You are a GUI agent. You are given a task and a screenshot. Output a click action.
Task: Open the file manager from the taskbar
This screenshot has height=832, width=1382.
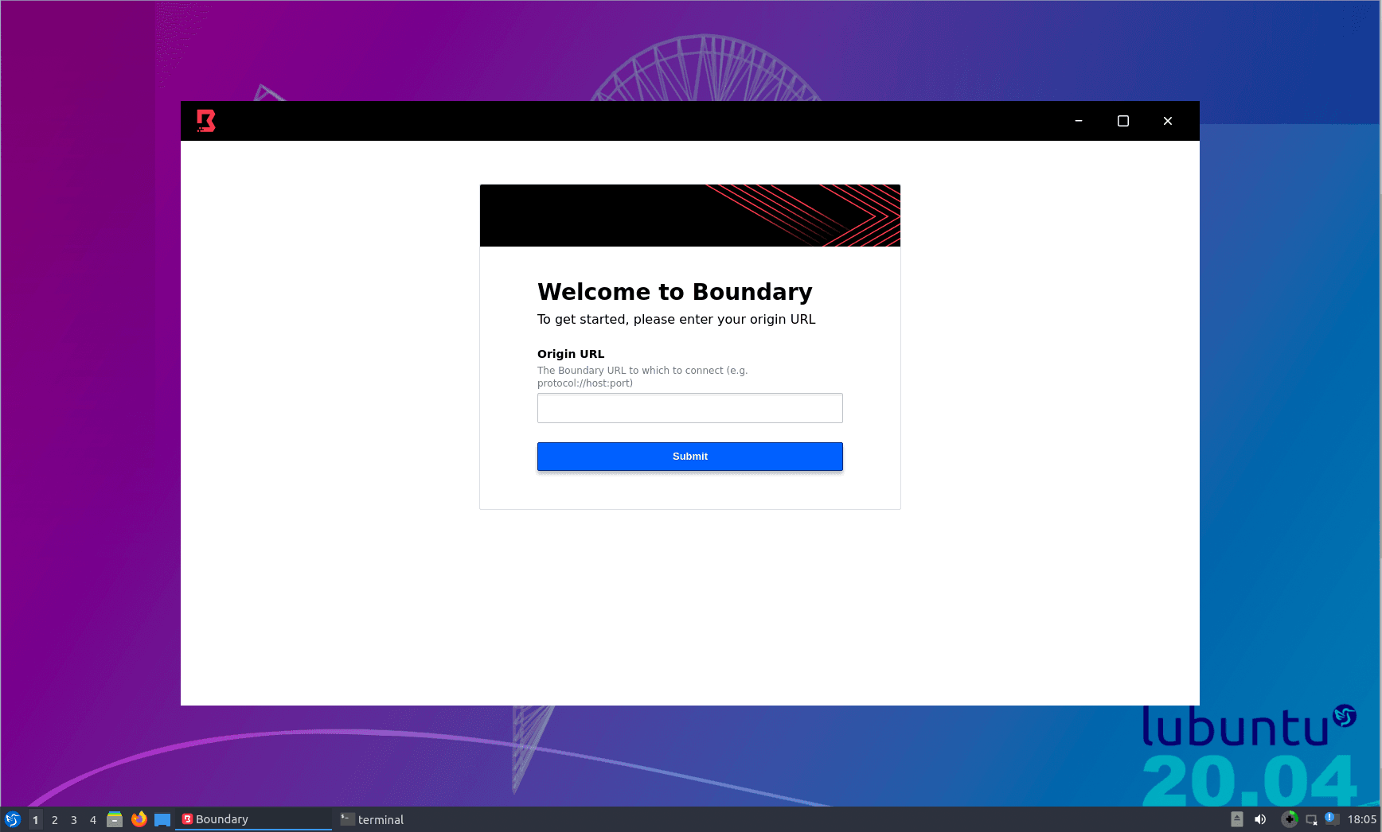point(115,819)
